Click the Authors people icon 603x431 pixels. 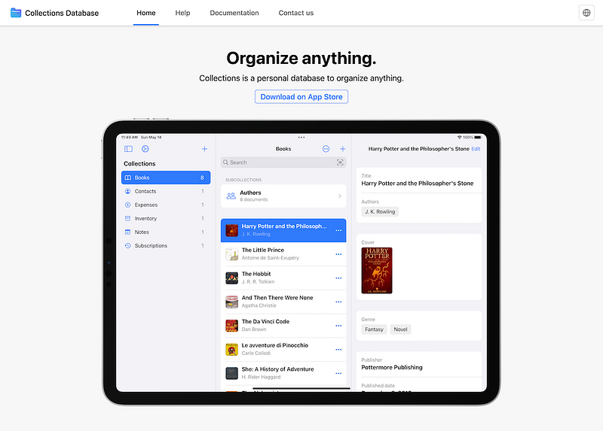click(231, 196)
